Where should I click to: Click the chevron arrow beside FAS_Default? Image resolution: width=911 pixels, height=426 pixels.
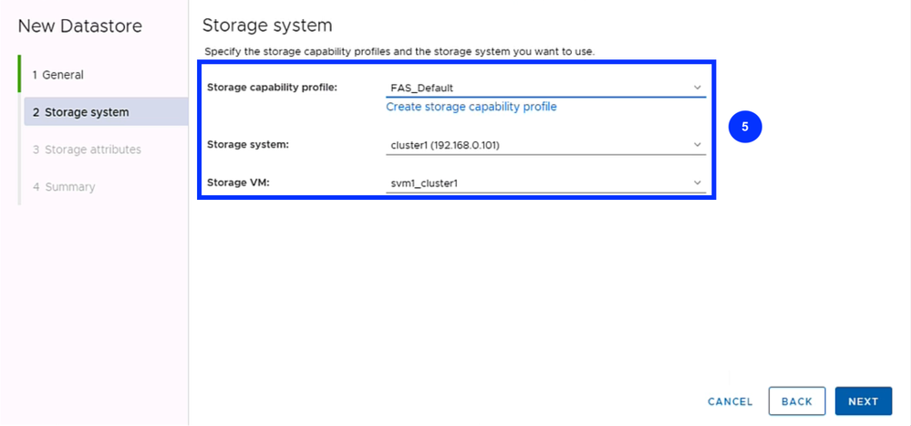tap(698, 88)
